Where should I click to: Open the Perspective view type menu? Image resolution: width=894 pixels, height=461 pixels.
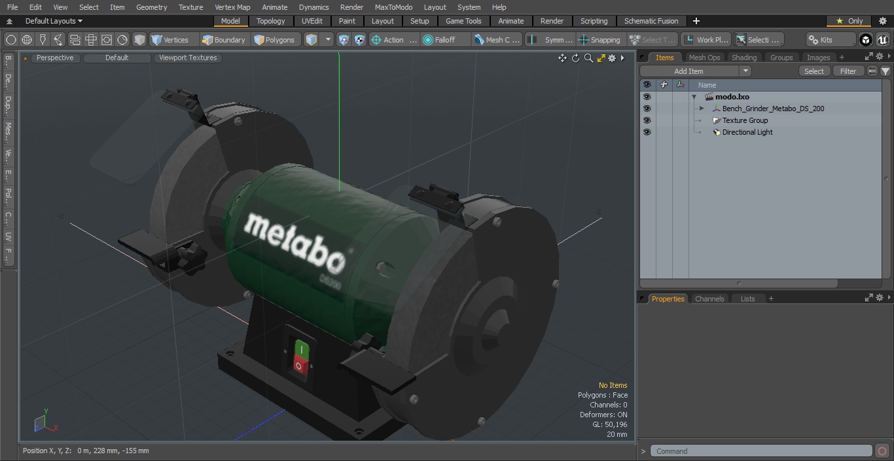pyautogui.click(x=55, y=58)
